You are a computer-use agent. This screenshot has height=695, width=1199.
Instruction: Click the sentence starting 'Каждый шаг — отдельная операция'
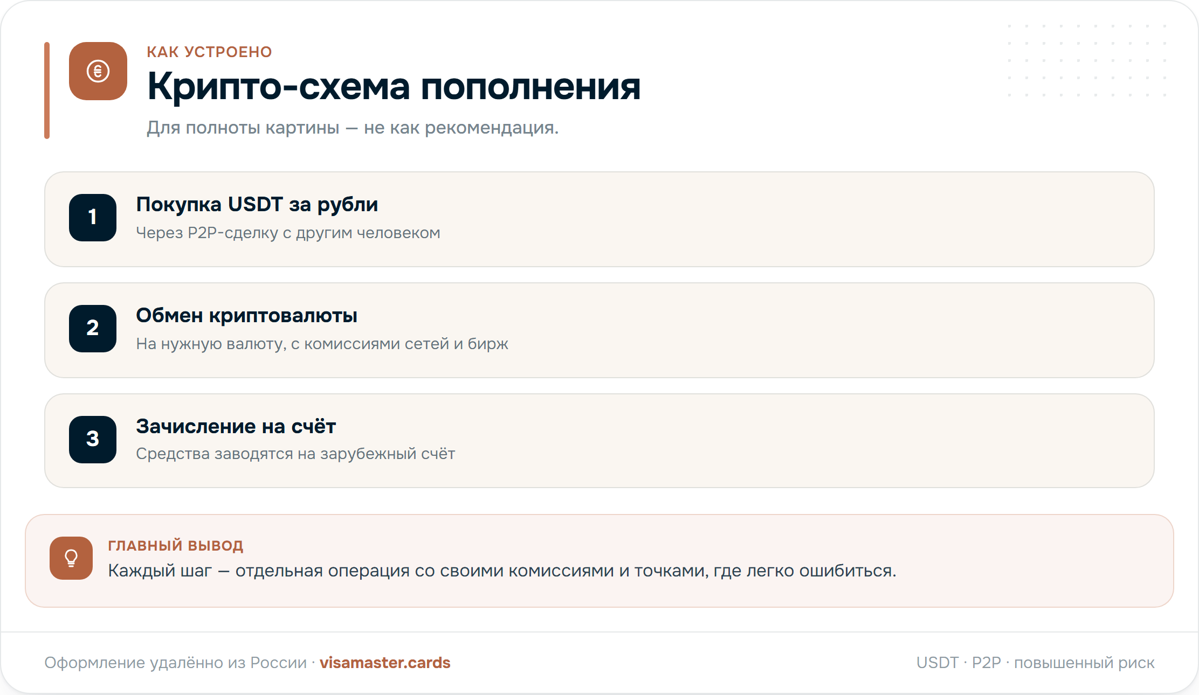click(502, 571)
